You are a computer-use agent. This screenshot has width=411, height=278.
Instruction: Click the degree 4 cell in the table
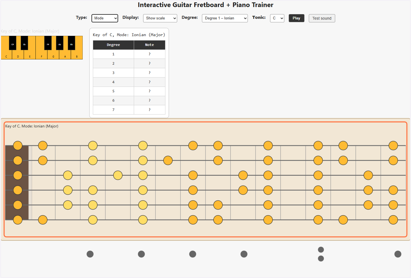click(x=113, y=82)
